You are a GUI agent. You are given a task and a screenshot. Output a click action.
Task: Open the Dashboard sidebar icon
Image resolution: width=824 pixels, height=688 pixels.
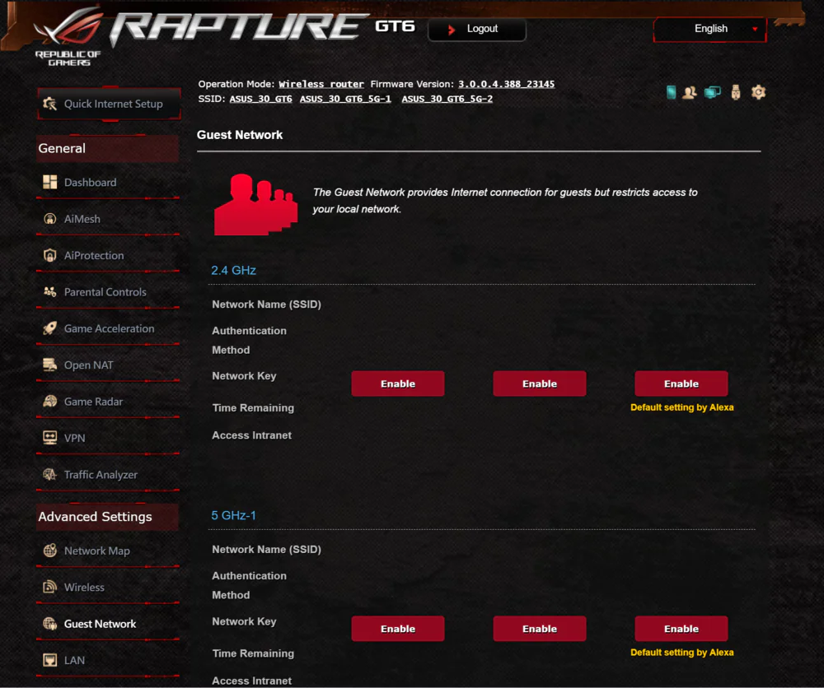[x=50, y=182]
